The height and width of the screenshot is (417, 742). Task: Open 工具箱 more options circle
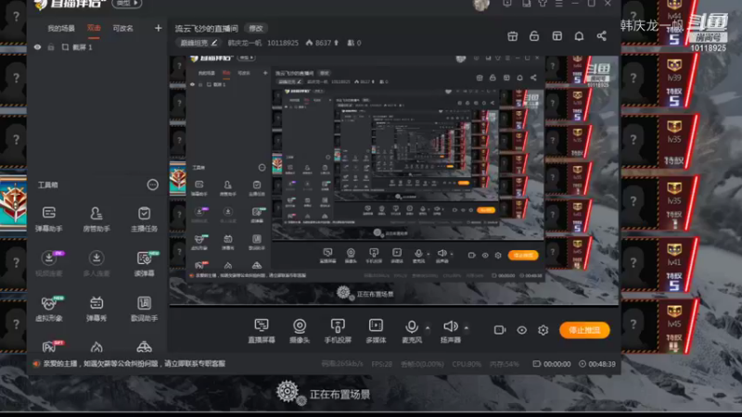point(152,184)
